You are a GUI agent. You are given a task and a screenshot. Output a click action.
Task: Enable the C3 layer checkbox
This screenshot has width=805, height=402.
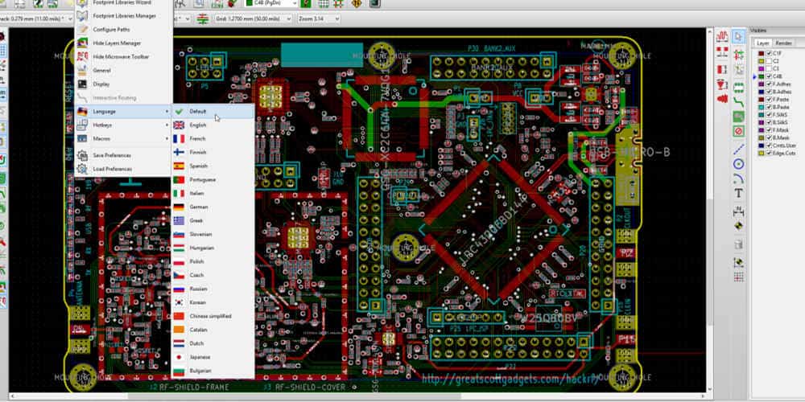coord(769,68)
